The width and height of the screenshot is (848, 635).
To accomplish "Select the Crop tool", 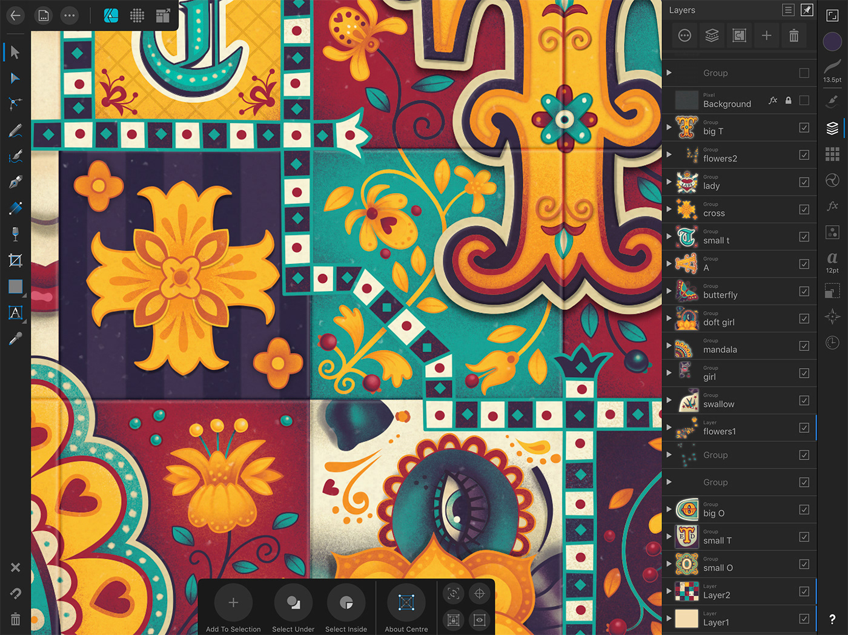I will pyautogui.click(x=15, y=260).
